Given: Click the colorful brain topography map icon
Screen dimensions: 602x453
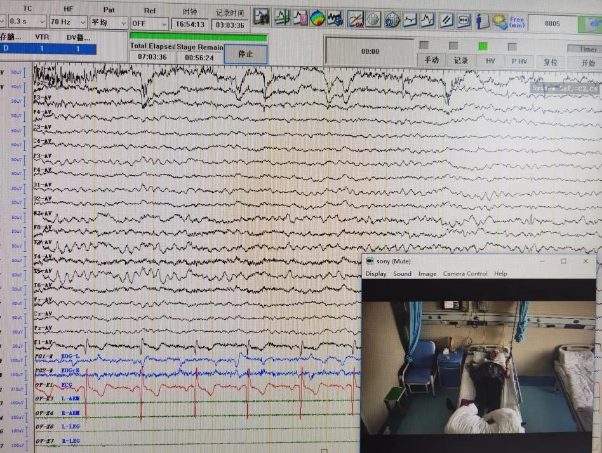Looking at the screenshot, I should pyautogui.click(x=318, y=19).
